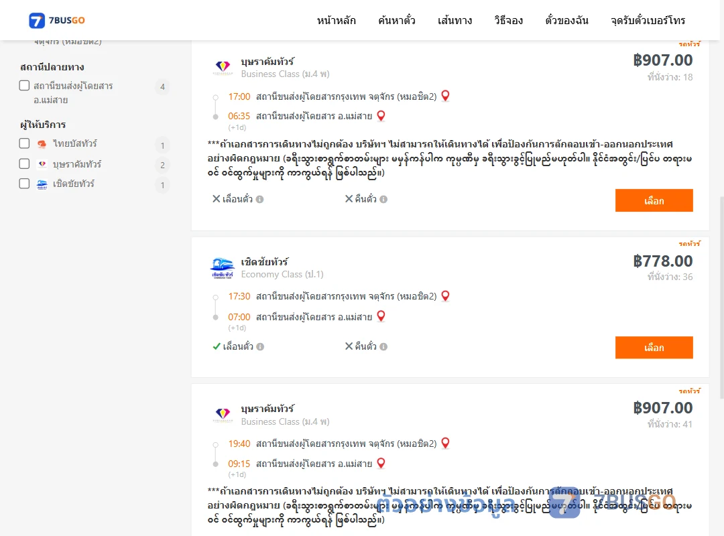Tick the เชิดชัยทัวร์ operator checkbox
The width and height of the screenshot is (724, 536).
pos(25,184)
